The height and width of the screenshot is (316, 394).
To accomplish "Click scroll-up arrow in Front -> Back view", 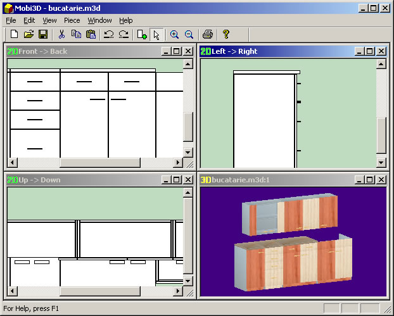I will [x=188, y=64].
